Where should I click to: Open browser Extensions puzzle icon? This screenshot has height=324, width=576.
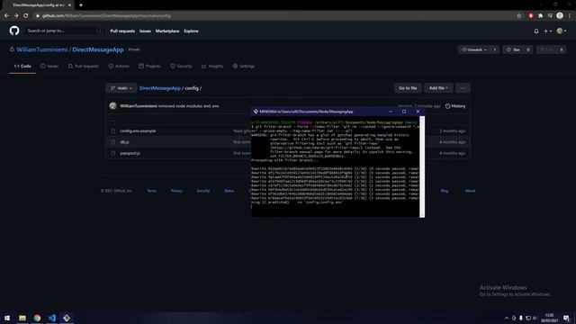(x=540, y=16)
